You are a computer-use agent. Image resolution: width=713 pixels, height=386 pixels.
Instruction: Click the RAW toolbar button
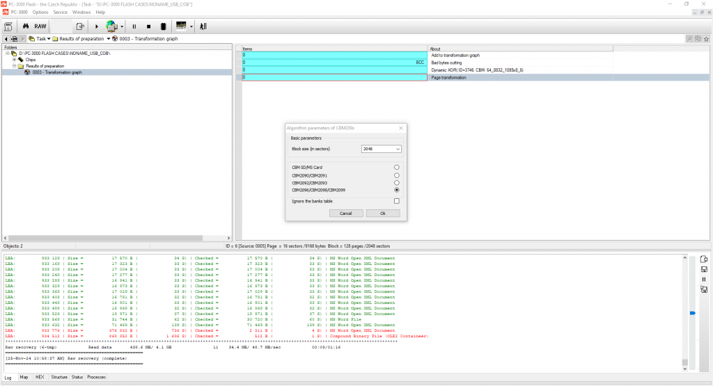tap(40, 26)
